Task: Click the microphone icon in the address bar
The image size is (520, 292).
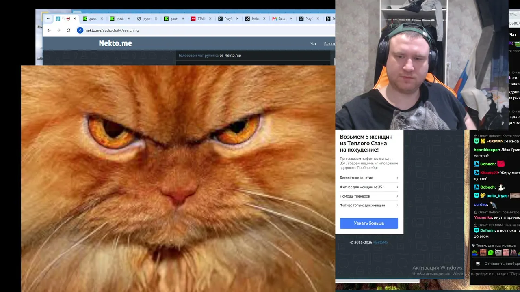Action: [80, 30]
